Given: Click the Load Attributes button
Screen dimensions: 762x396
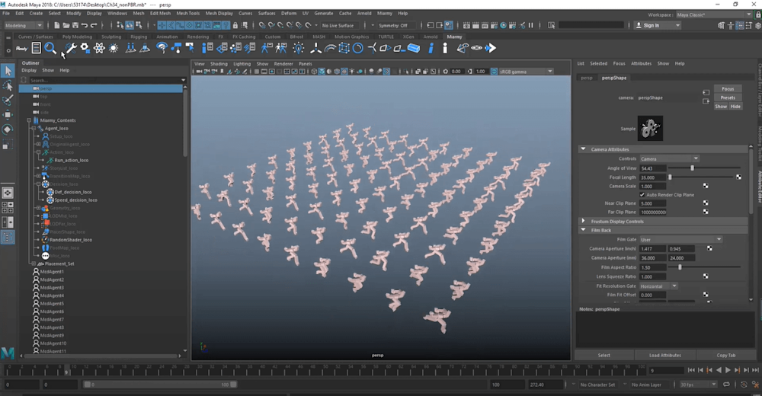Looking at the screenshot, I should (664, 355).
